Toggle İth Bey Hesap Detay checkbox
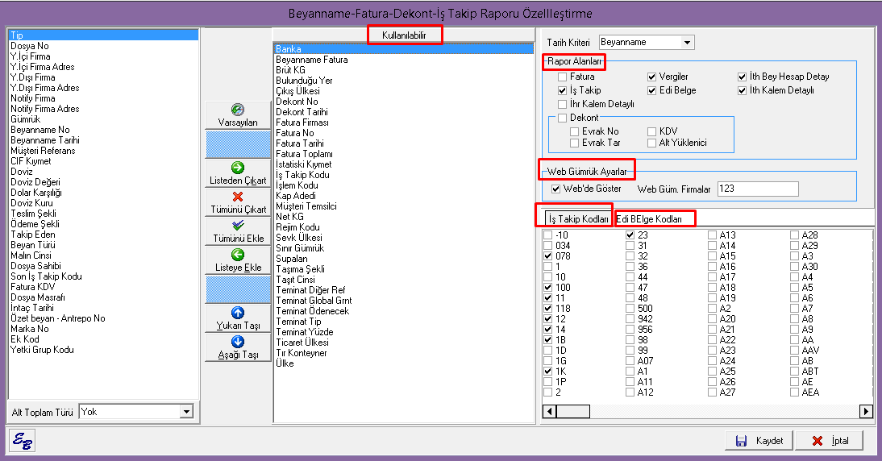Image resolution: width=882 pixels, height=461 pixels. pyautogui.click(x=743, y=77)
